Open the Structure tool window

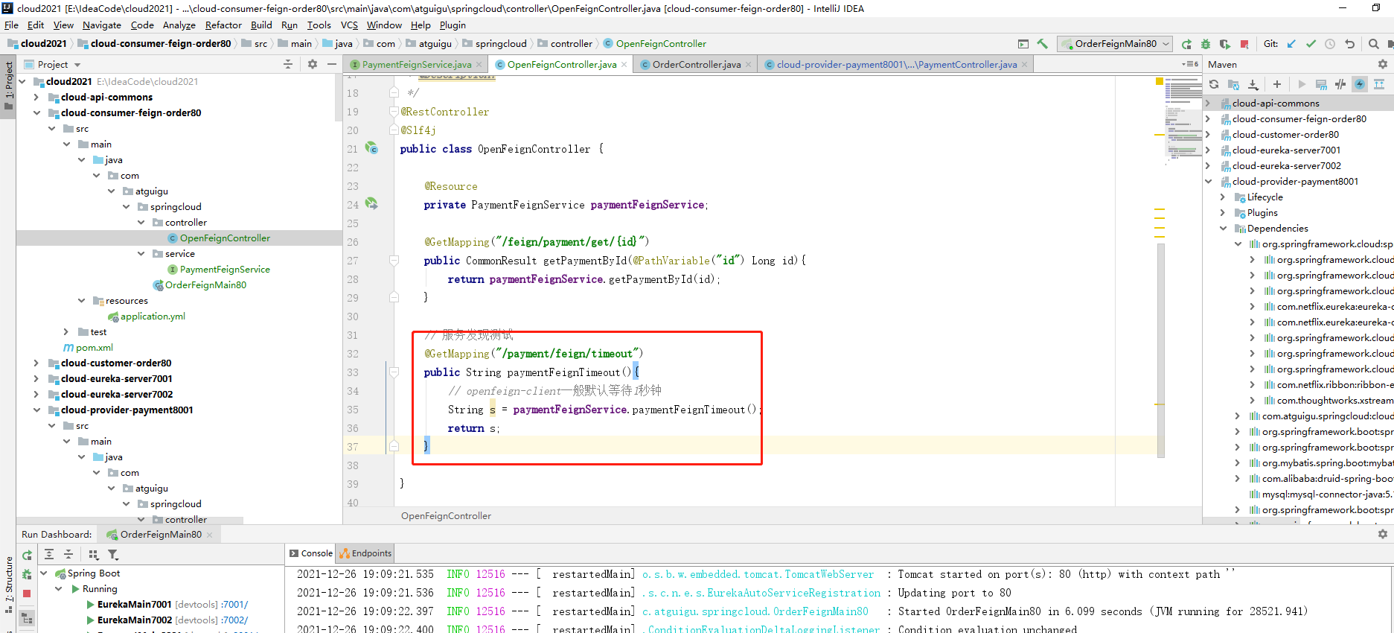click(8, 585)
